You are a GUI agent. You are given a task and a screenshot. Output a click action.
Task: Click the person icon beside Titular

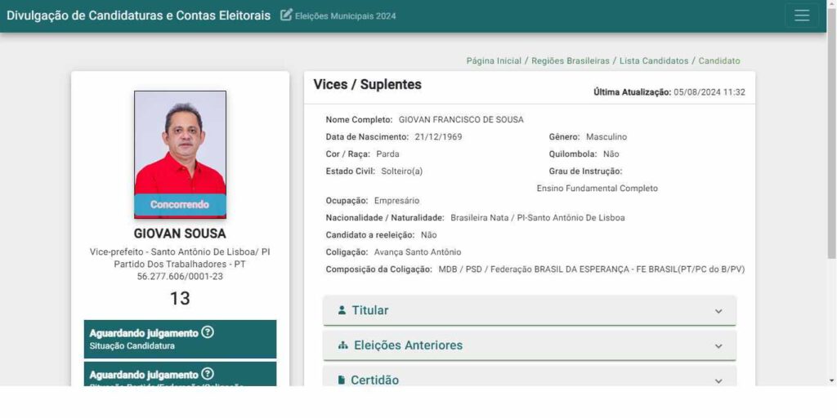point(342,310)
